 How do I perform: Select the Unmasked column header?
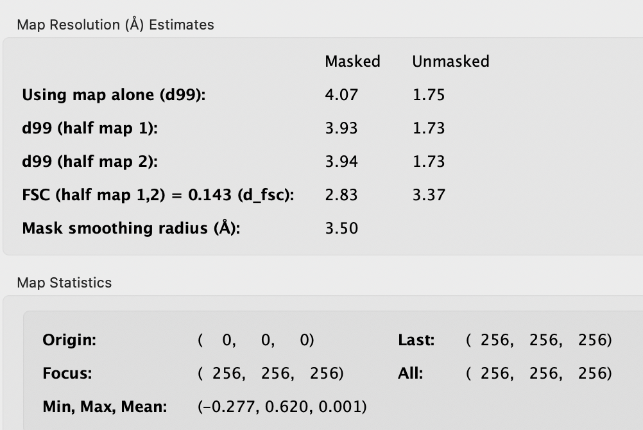450,62
